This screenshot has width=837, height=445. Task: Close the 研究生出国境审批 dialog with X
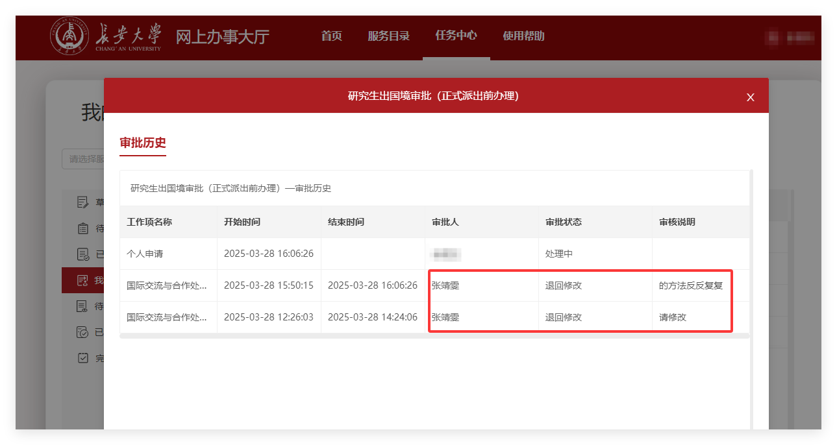(x=750, y=97)
